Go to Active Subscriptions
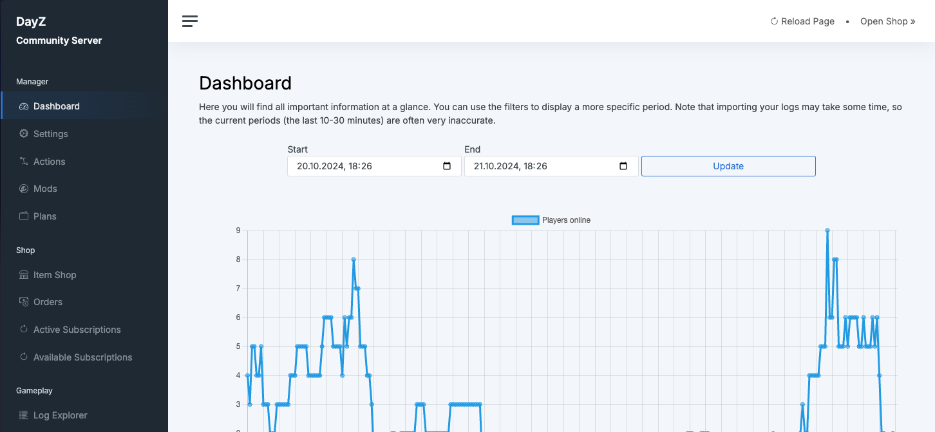The width and height of the screenshot is (935, 432). (77, 330)
